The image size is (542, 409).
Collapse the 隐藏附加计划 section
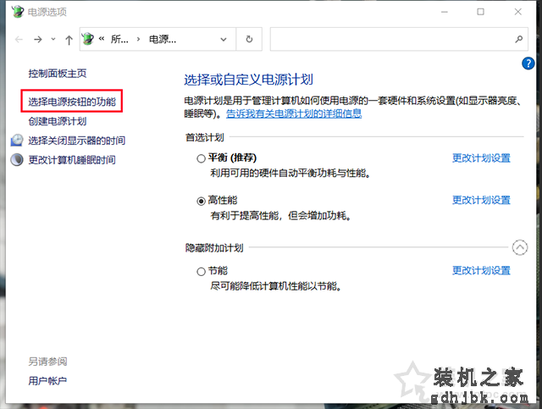point(519,247)
